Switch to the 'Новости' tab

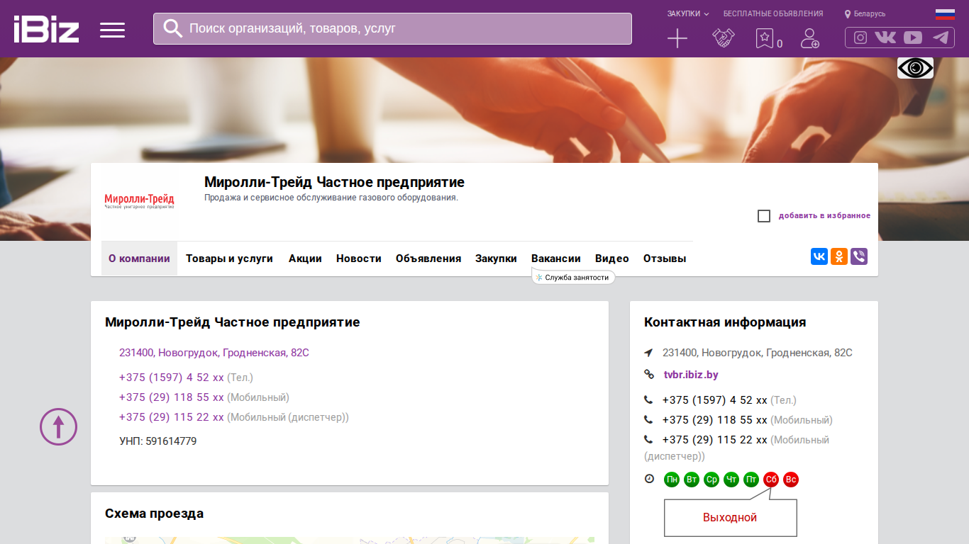359,259
